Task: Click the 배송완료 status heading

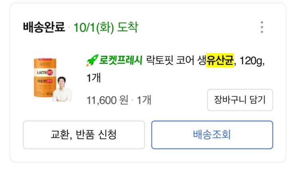Action: pos(44,28)
